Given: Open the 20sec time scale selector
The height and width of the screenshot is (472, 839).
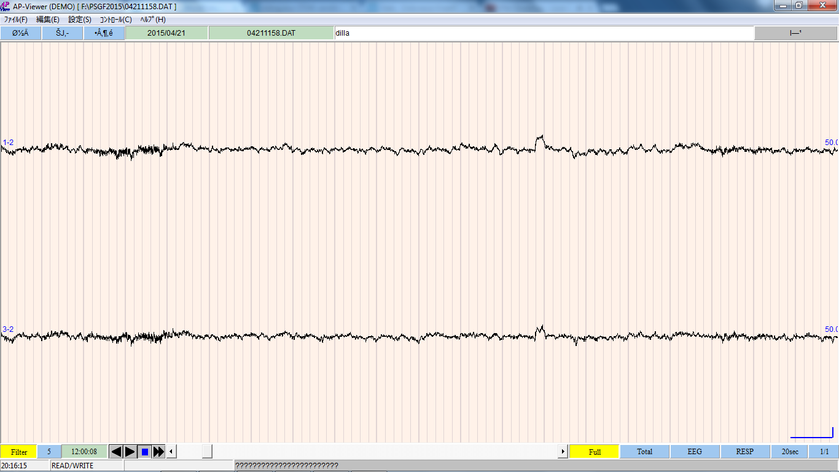Looking at the screenshot, I should [x=790, y=452].
